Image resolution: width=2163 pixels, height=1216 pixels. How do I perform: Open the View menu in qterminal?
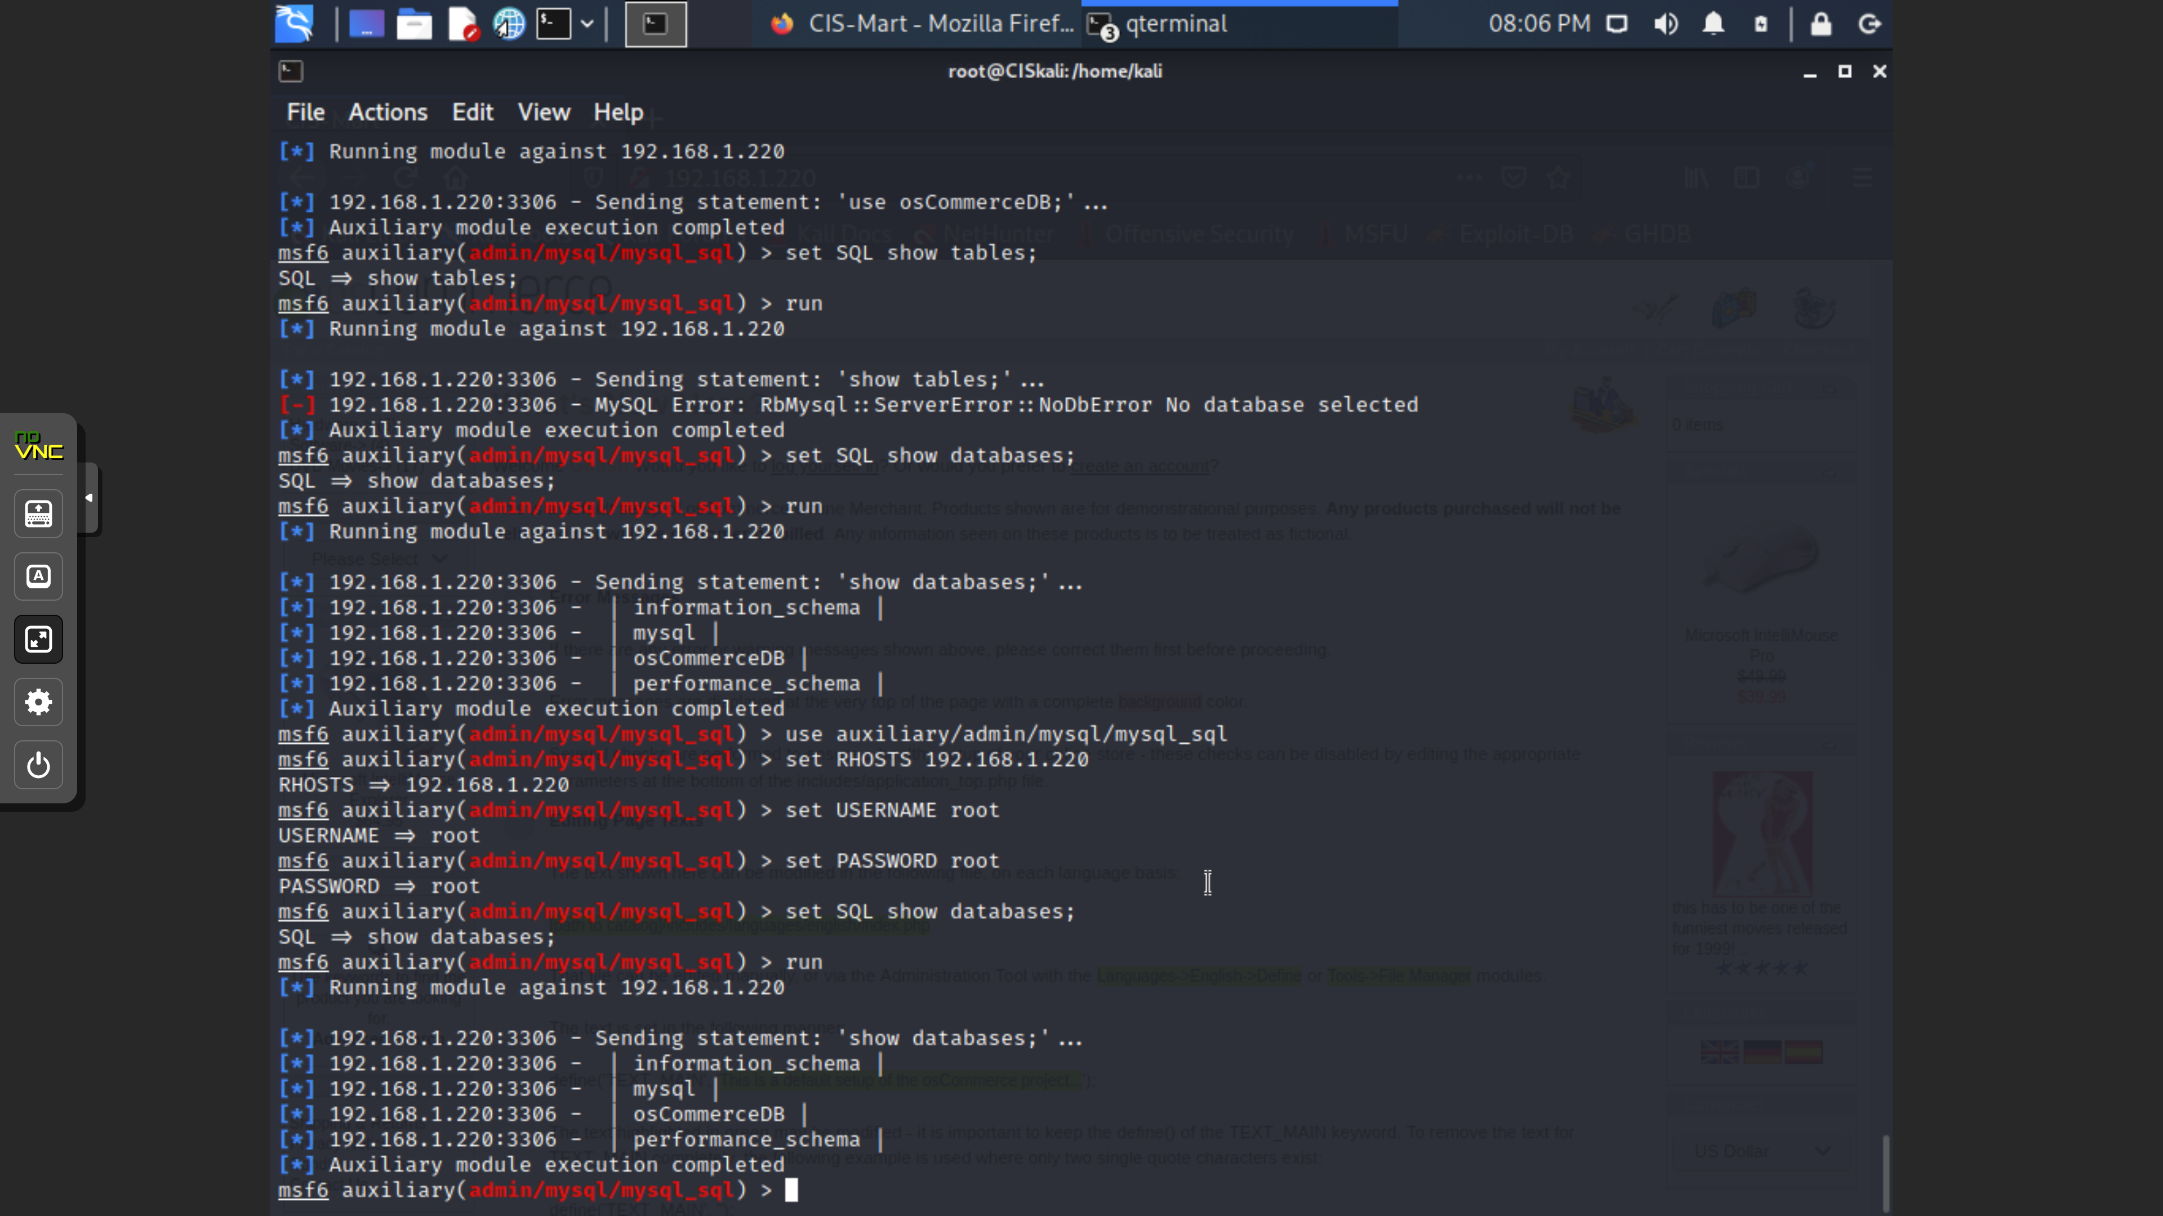coord(543,113)
